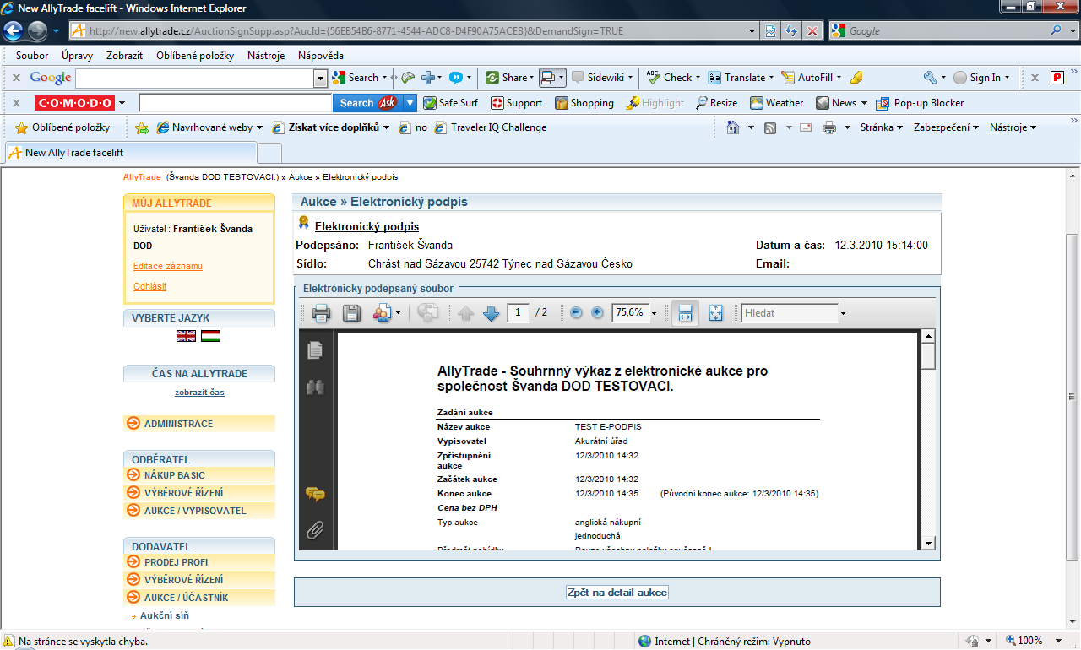Refresh page using the address bar icon

pyautogui.click(x=791, y=31)
